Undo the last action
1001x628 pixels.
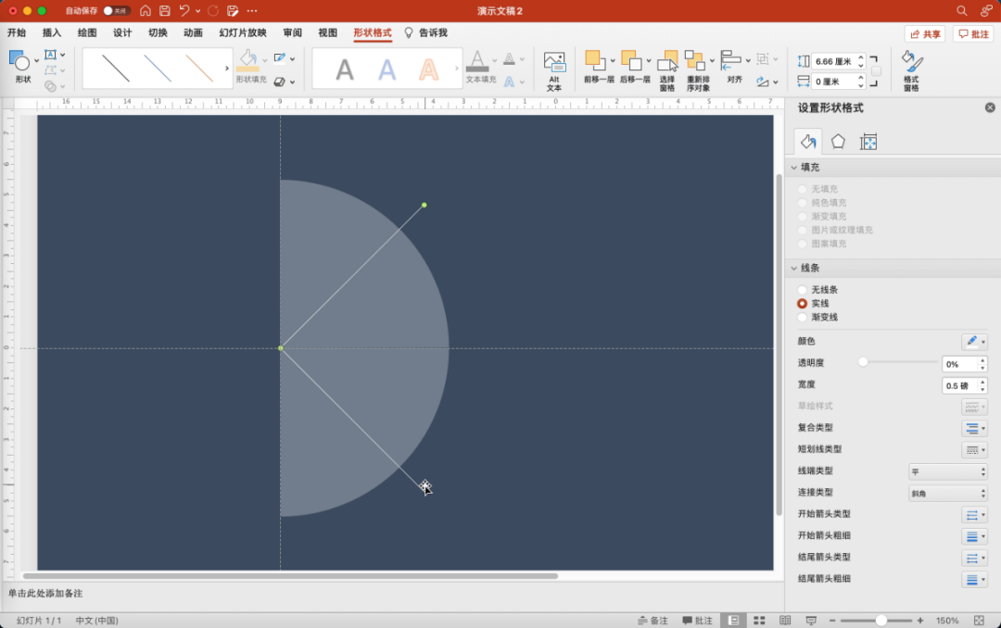click(184, 11)
